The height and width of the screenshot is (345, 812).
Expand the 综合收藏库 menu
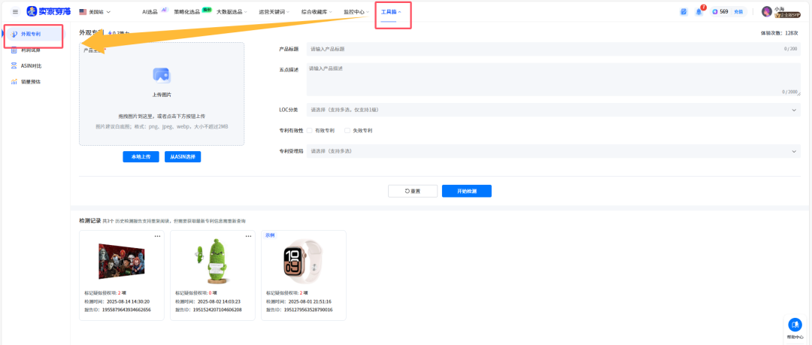317,11
